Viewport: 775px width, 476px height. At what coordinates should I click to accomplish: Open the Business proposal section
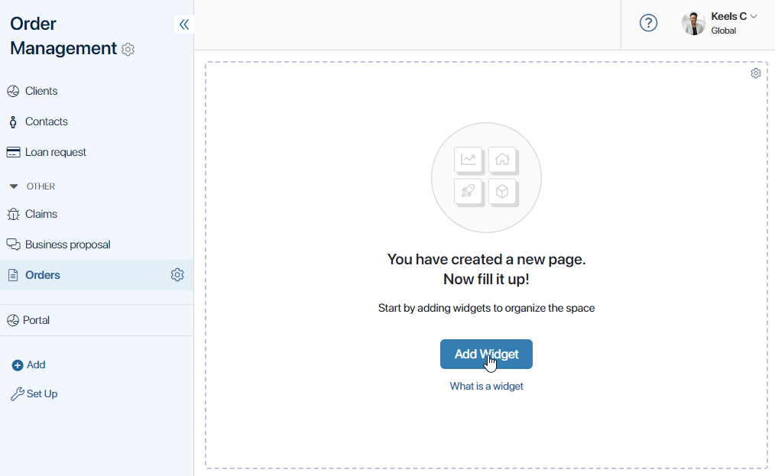(x=68, y=244)
